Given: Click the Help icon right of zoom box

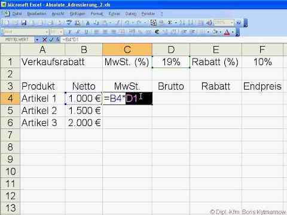Looking at the screenshot, I should coord(239,23).
